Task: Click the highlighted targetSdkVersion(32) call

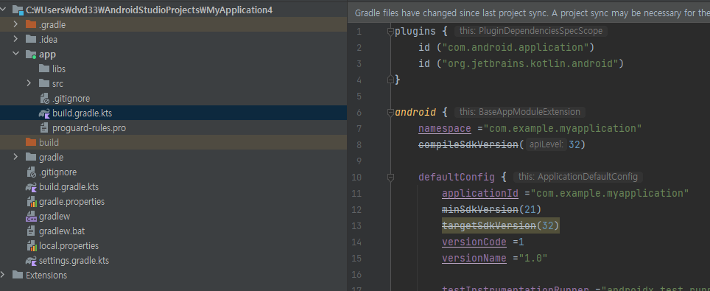Action: coord(501,225)
